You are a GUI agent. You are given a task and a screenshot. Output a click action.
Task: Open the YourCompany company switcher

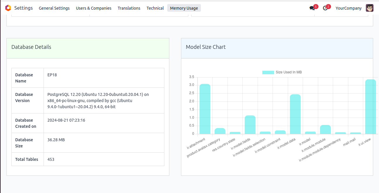(349, 8)
